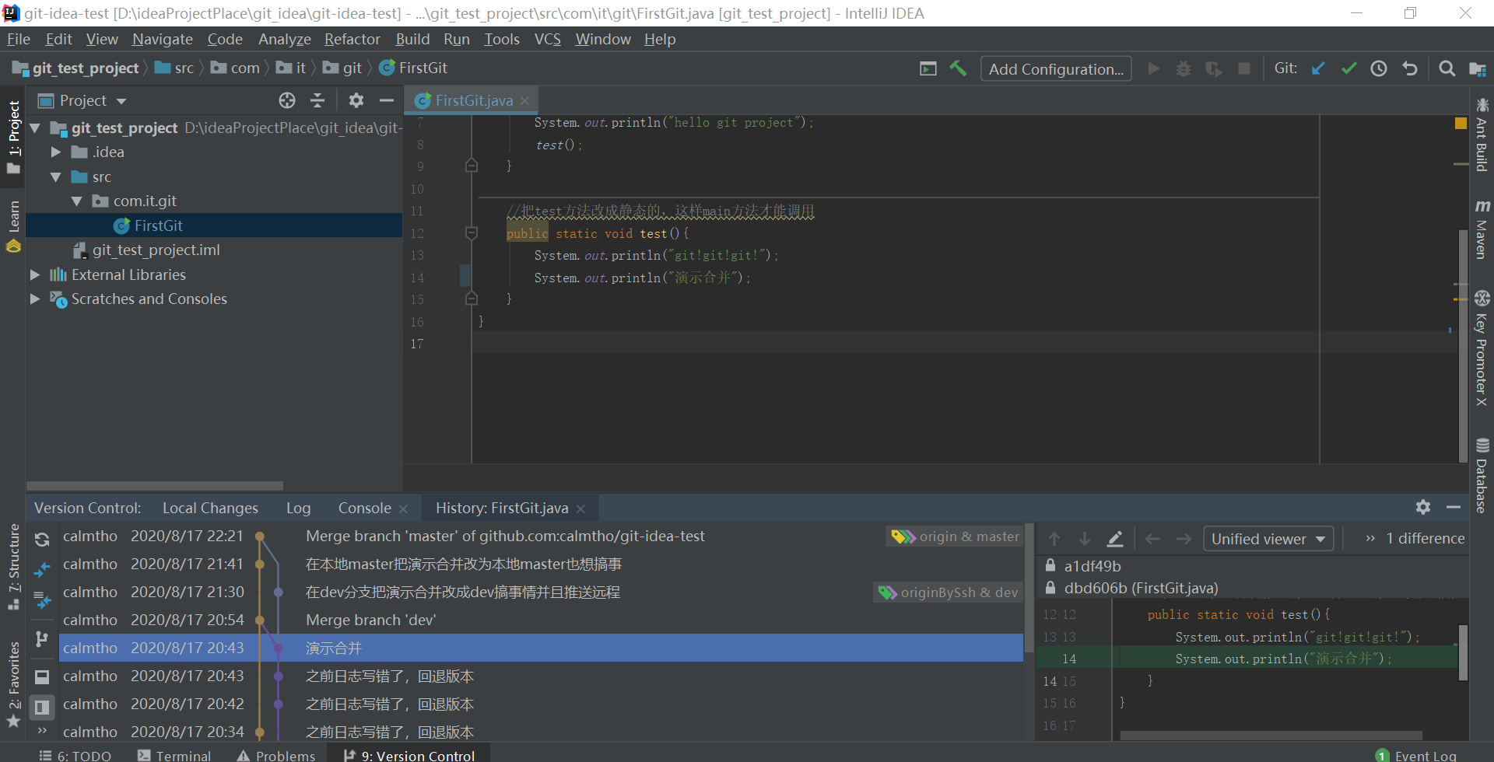Click Show Diff blue arrows icon
Viewport: 1494px width, 762px height.
tap(42, 569)
